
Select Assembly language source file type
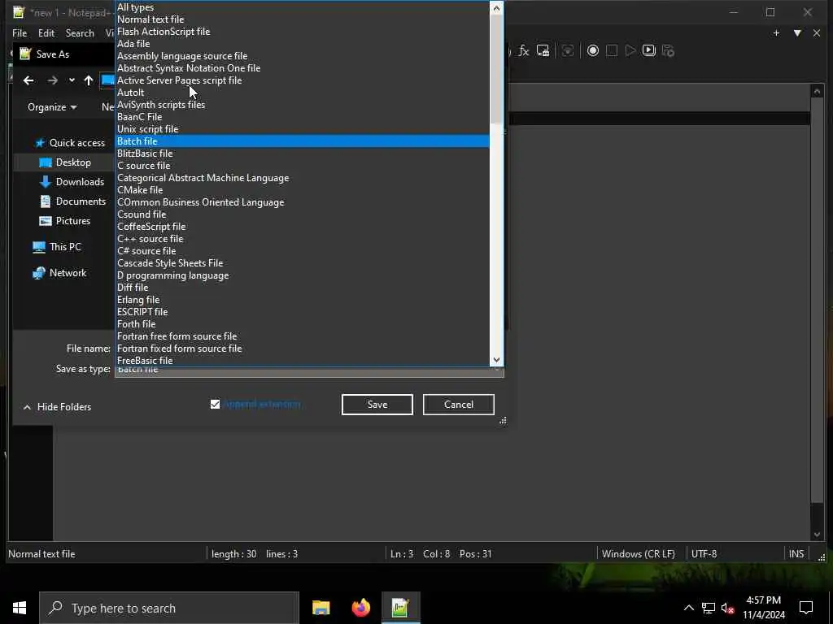pos(303,56)
